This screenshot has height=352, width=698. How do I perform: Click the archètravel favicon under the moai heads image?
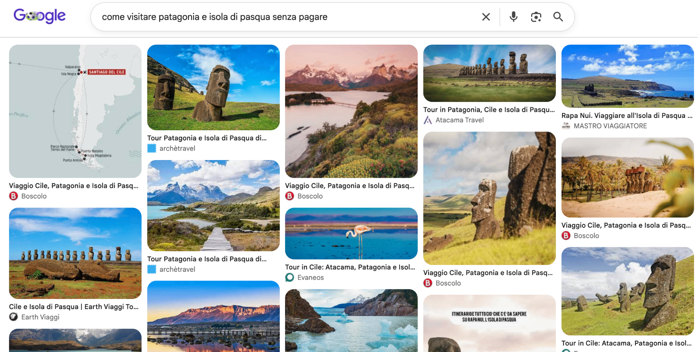click(x=152, y=148)
